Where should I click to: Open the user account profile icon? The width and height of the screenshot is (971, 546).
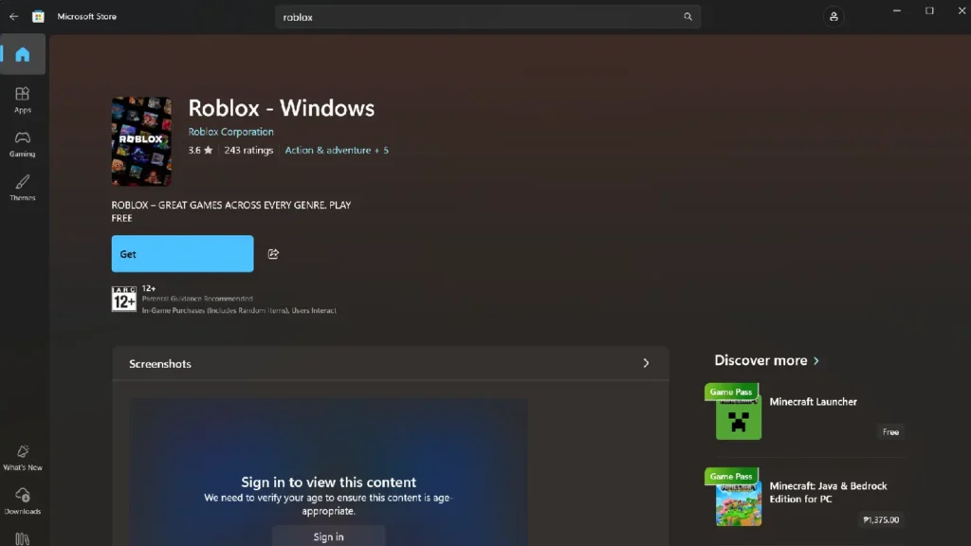pos(834,17)
